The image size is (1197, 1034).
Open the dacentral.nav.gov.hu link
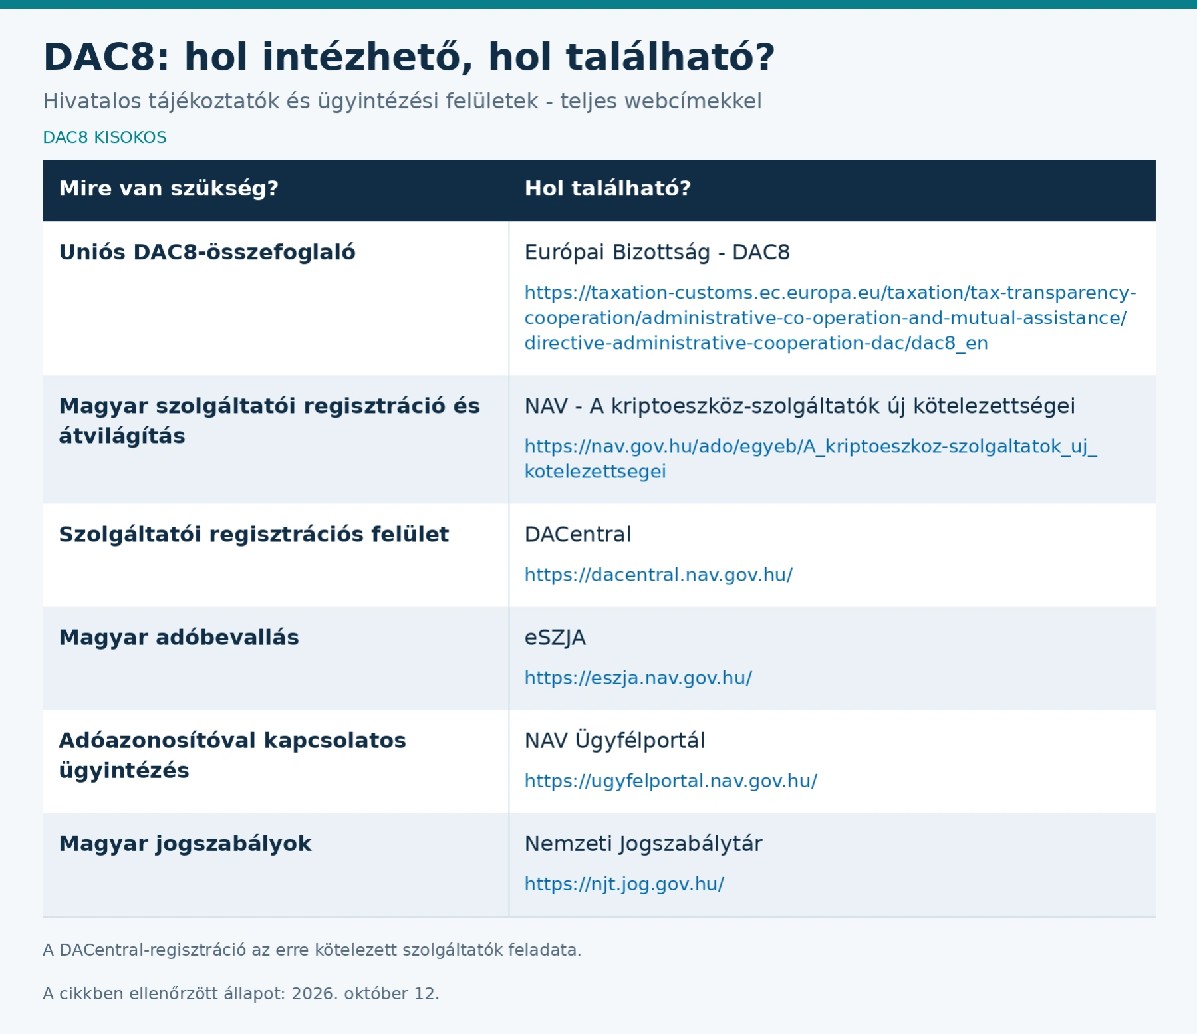[x=658, y=575]
